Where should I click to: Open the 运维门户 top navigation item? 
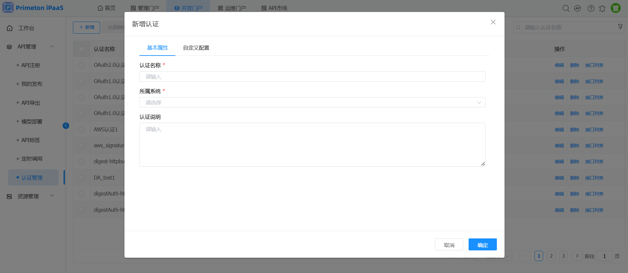(232, 8)
